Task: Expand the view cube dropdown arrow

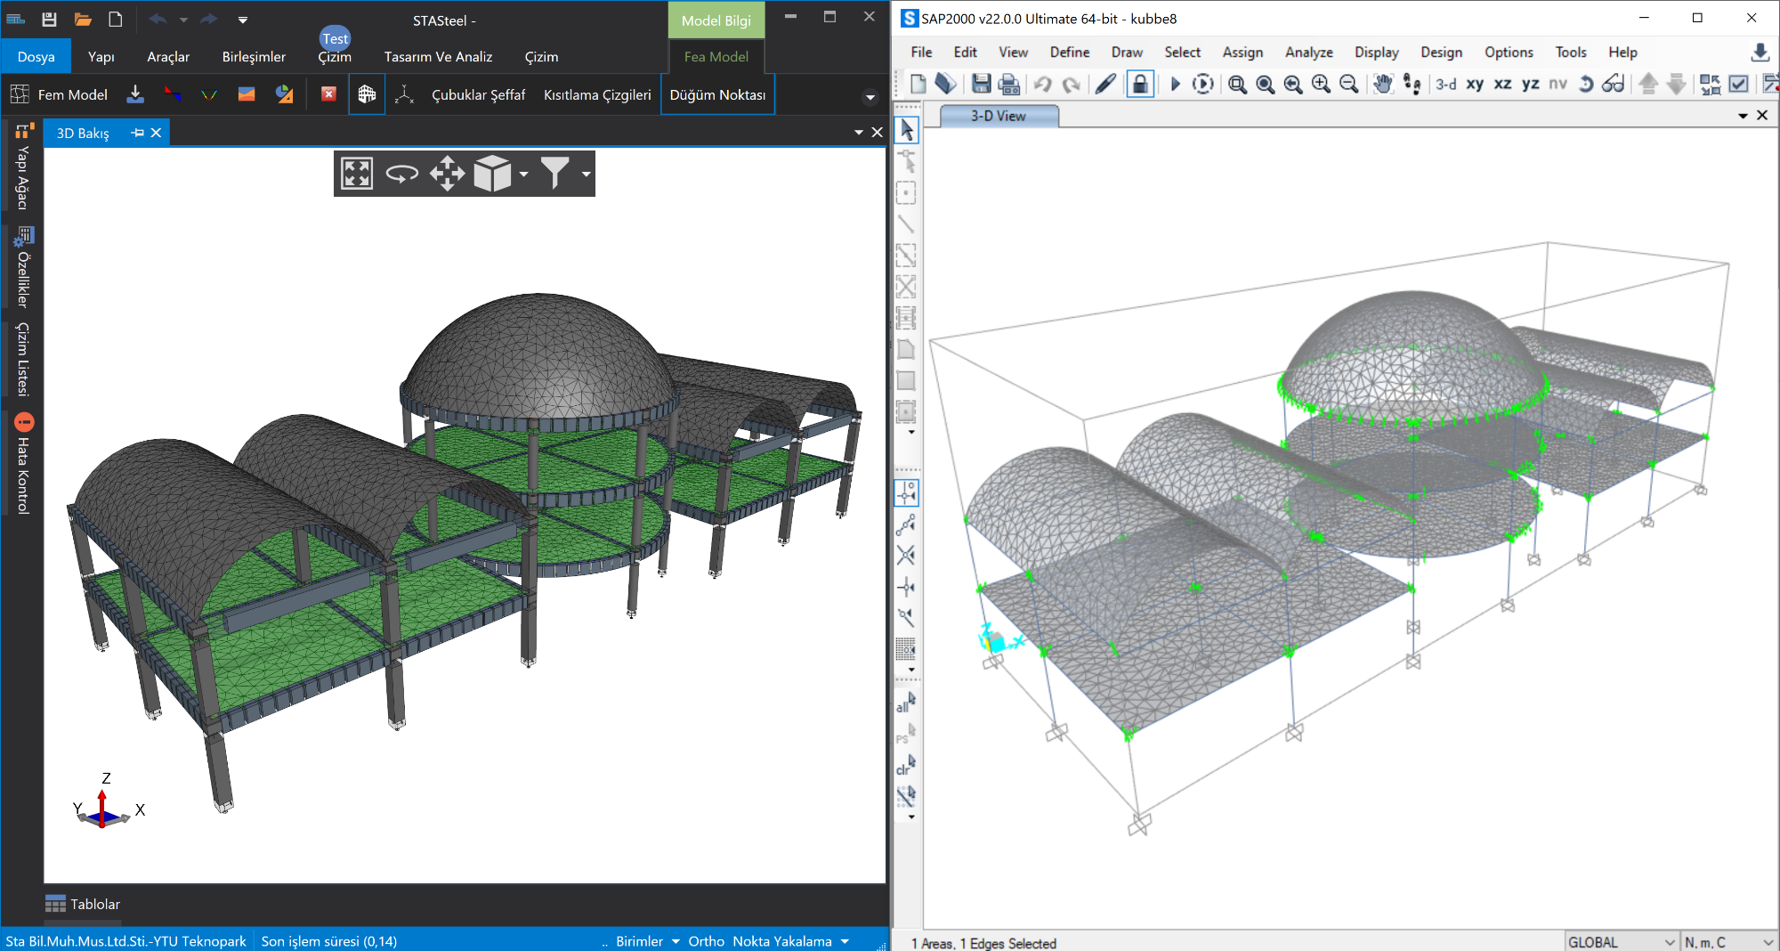Action: click(x=523, y=175)
